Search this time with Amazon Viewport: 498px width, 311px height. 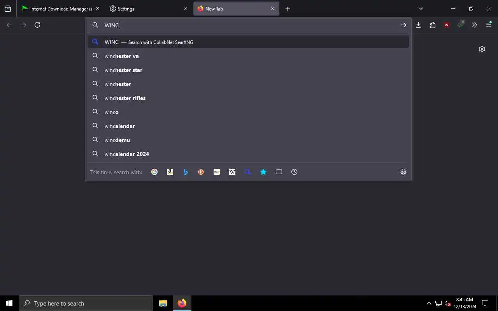coord(170,172)
